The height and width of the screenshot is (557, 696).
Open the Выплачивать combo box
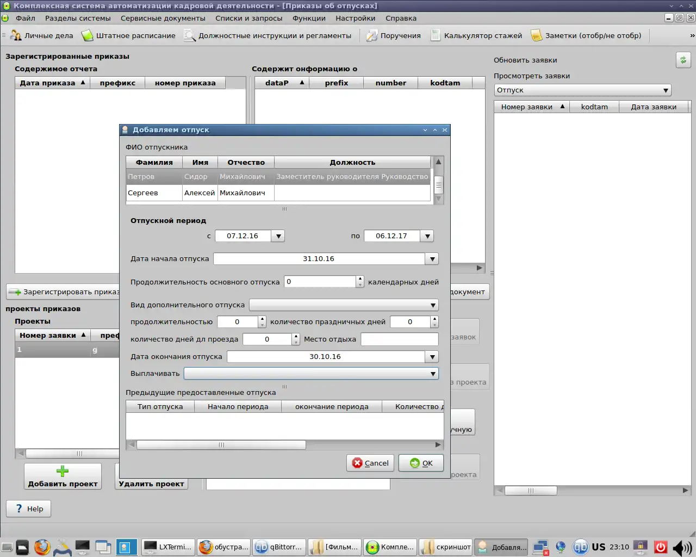(x=311, y=374)
